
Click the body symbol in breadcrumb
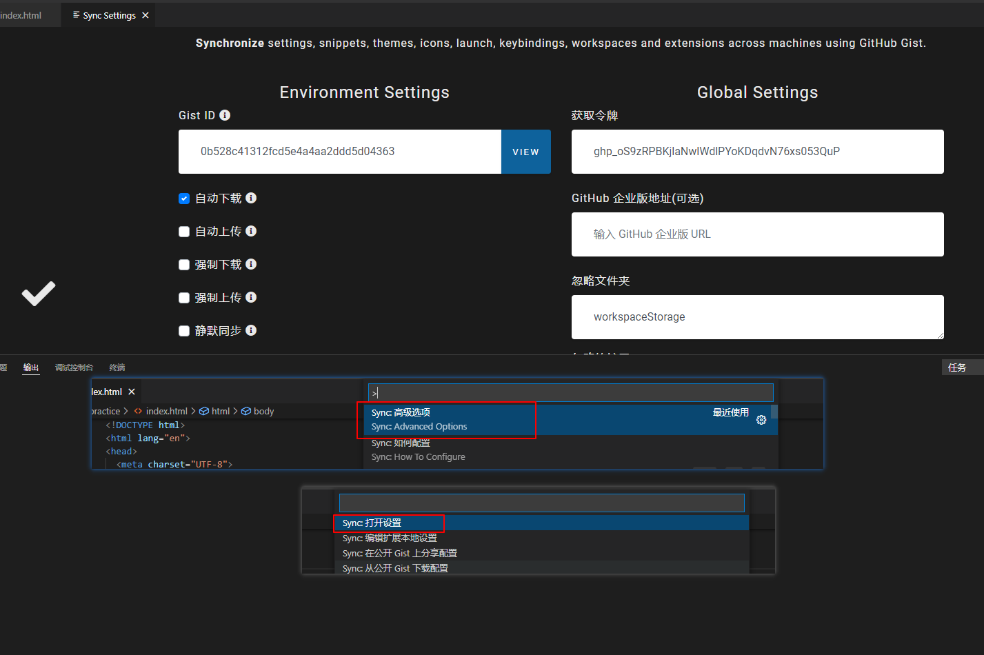click(x=257, y=411)
